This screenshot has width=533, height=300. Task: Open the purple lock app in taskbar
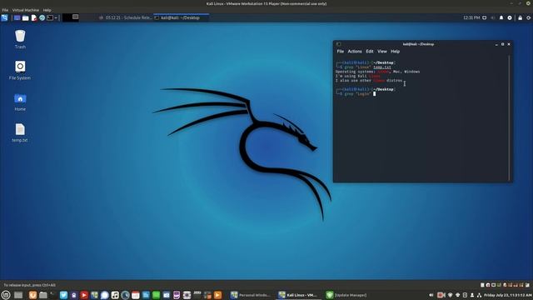click(x=74, y=295)
